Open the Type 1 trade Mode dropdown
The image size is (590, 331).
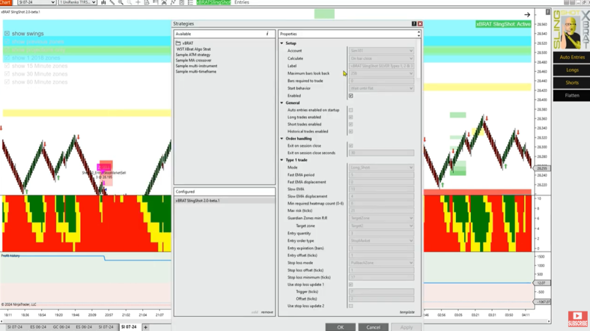point(381,168)
